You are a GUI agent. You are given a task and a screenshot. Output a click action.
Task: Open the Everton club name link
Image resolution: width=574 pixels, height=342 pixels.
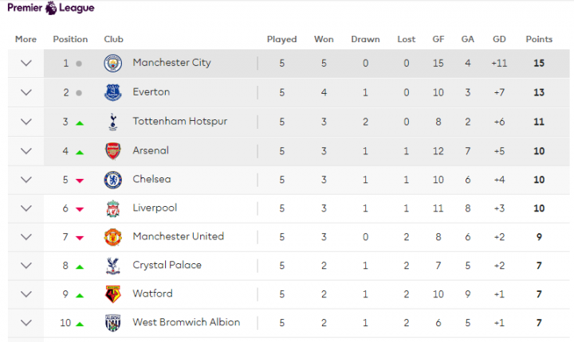[x=151, y=91]
